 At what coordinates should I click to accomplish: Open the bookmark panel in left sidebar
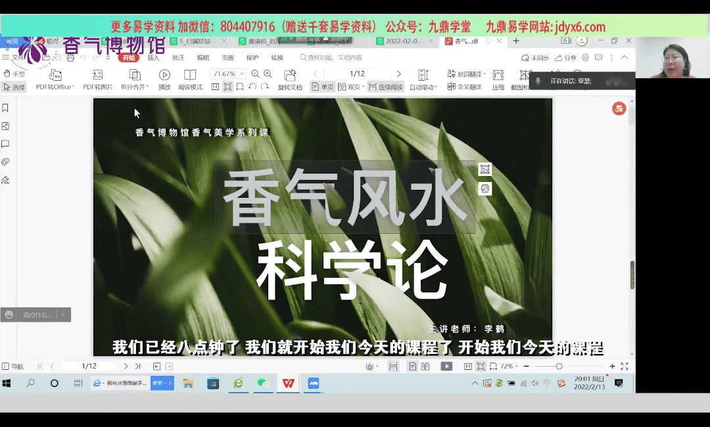point(6,108)
